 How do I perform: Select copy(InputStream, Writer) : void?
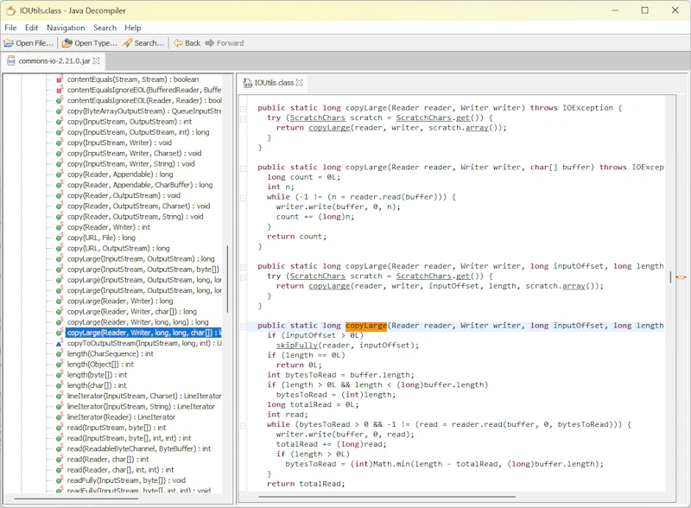[x=119, y=143]
